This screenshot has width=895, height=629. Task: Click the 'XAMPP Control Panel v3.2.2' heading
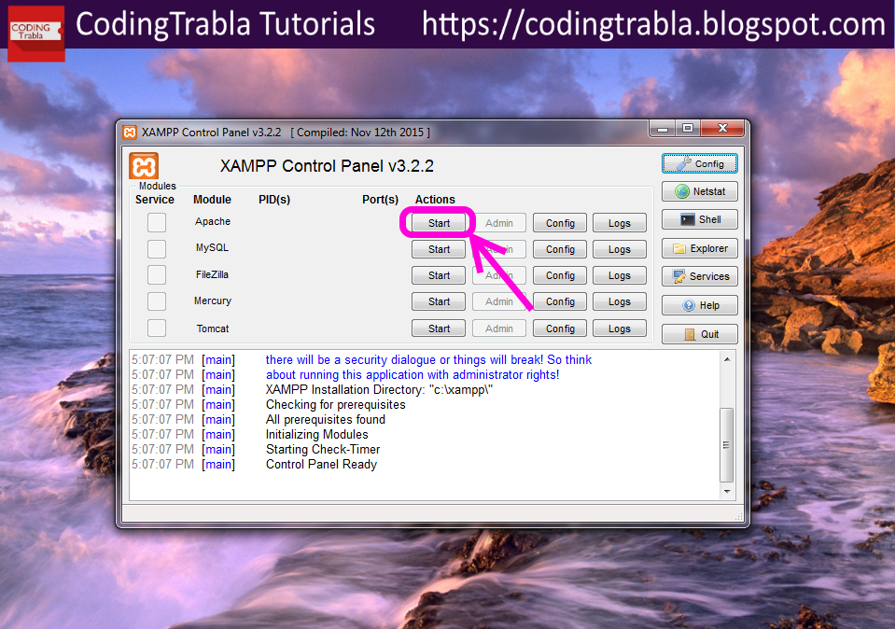pyautogui.click(x=327, y=166)
